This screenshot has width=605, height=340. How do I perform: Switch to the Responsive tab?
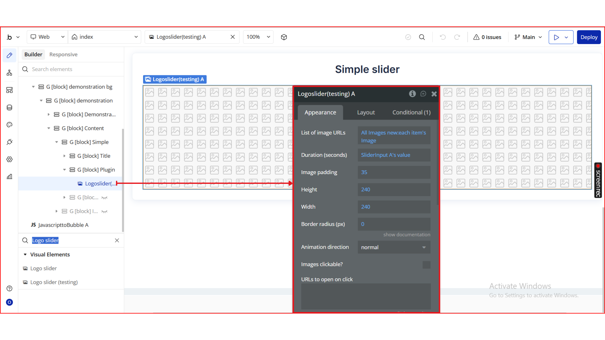[63, 54]
